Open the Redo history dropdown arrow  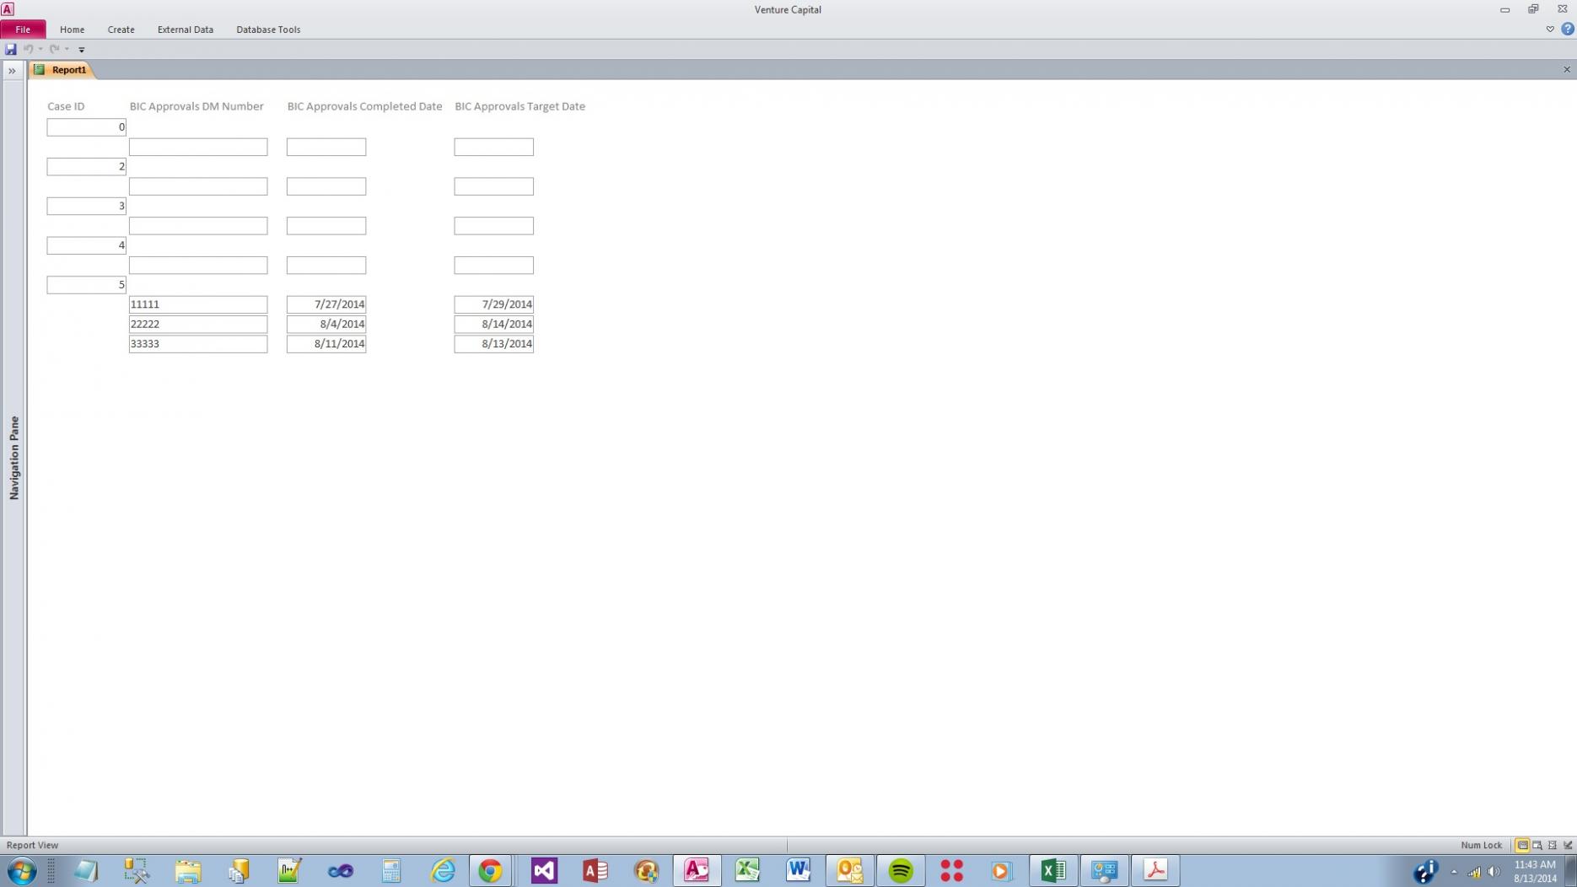click(x=67, y=49)
